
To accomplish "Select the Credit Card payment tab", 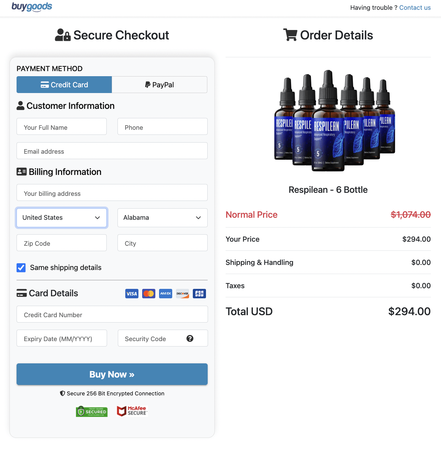I will [x=64, y=85].
